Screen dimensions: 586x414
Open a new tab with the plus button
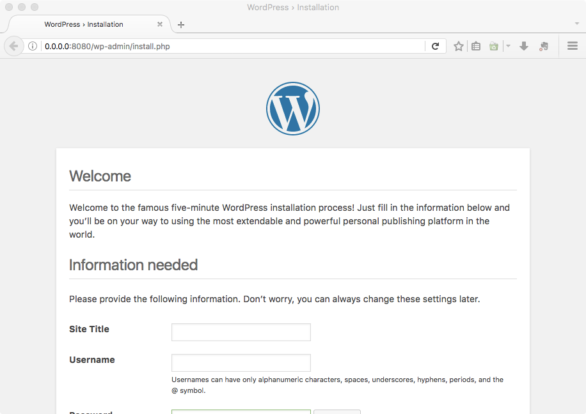181,25
